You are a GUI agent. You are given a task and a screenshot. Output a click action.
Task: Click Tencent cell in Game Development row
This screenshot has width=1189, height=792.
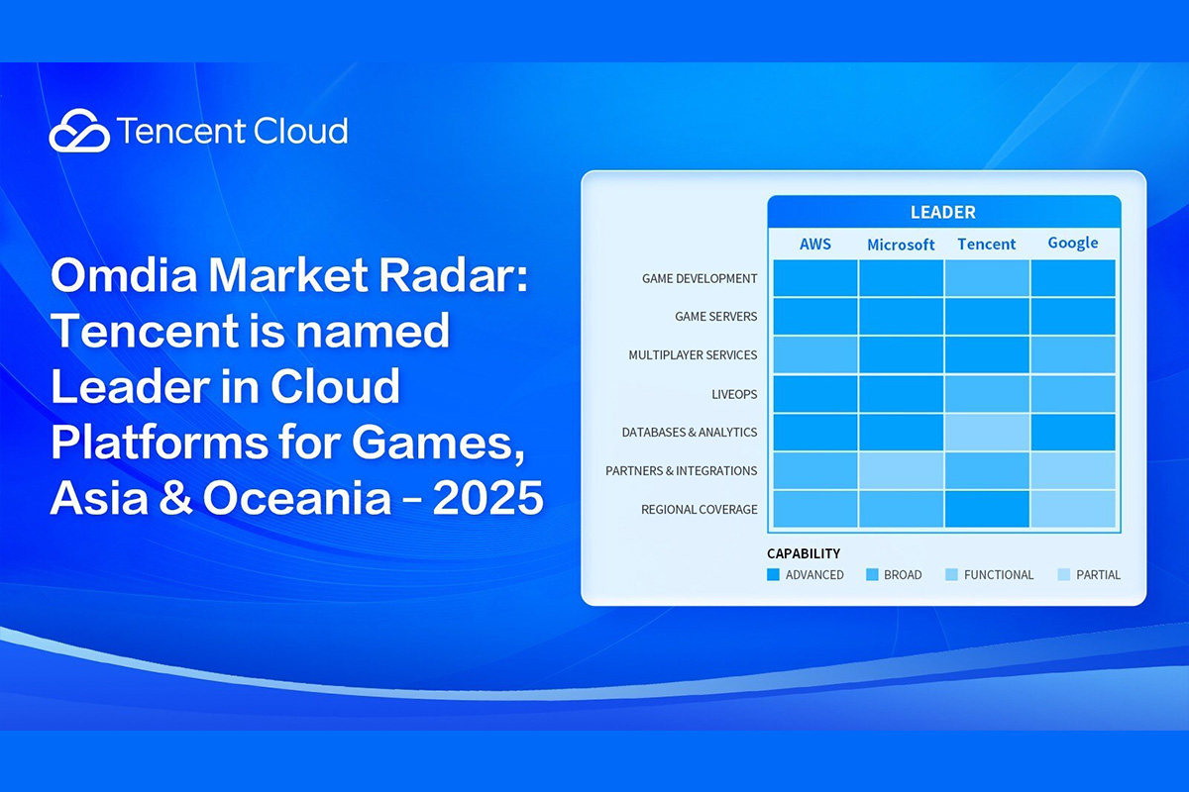pos(987,278)
